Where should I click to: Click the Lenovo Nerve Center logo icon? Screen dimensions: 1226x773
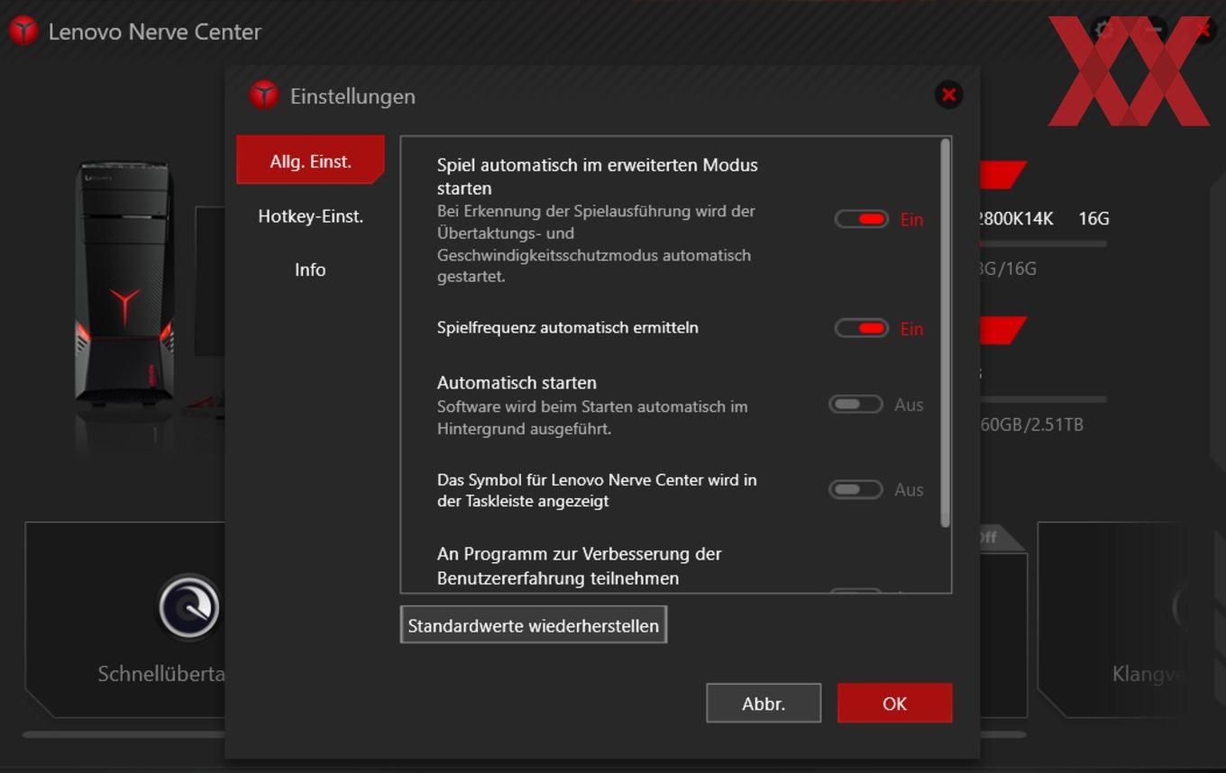click(x=23, y=31)
